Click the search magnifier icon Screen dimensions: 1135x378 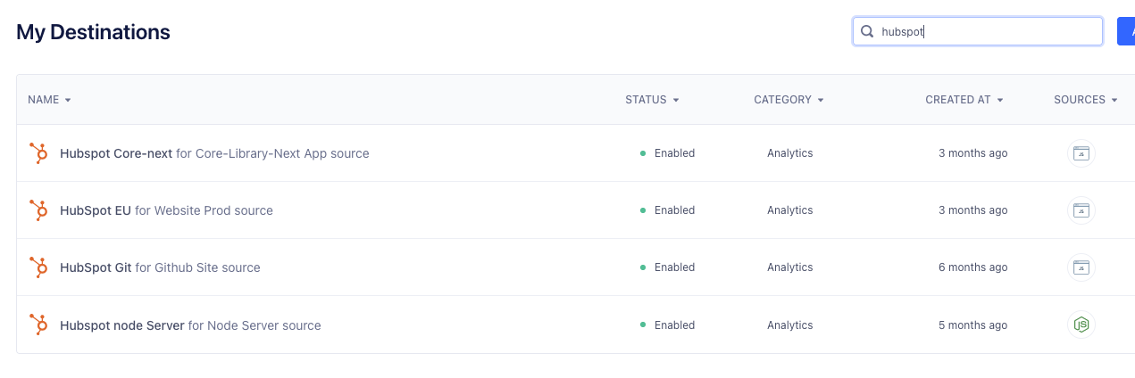click(866, 31)
